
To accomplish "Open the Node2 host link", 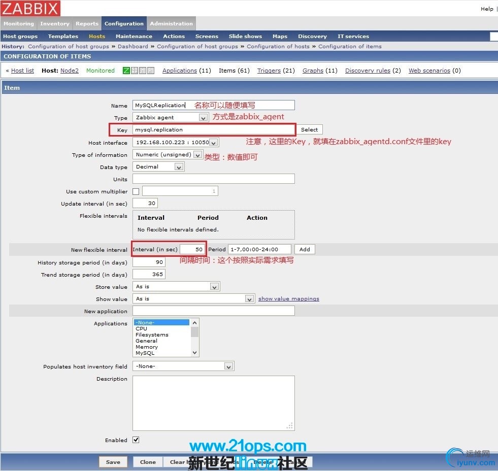I will (69, 71).
